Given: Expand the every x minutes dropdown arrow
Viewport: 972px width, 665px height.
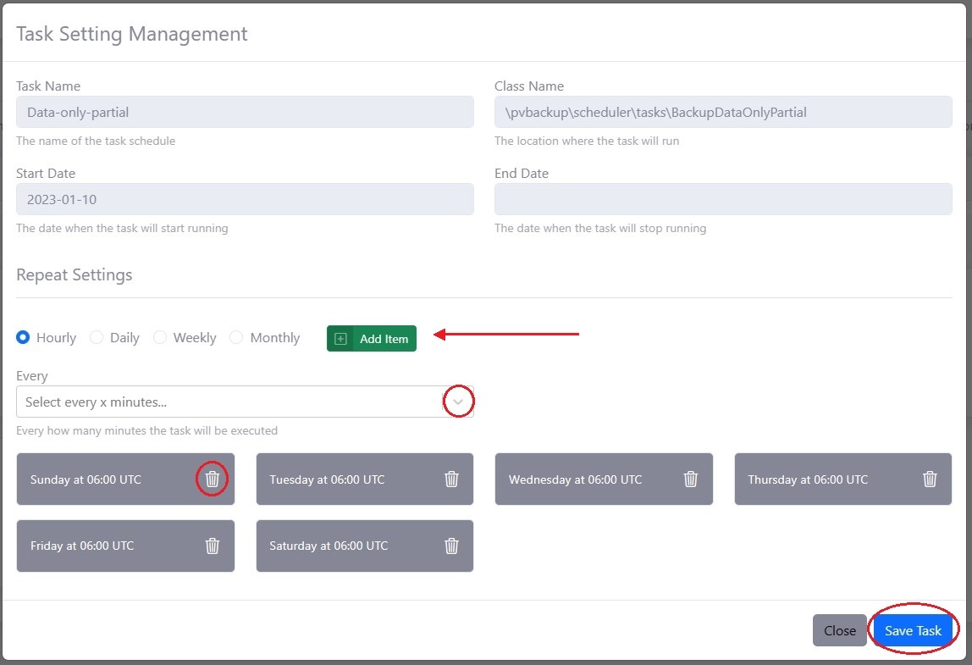Looking at the screenshot, I should pos(458,402).
